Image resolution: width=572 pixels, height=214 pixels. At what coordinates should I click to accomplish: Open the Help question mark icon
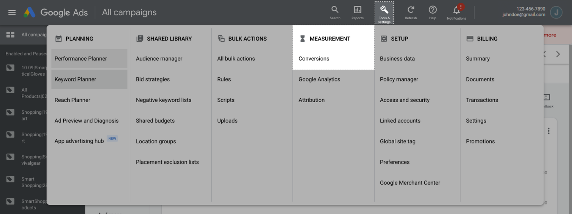pos(433,10)
